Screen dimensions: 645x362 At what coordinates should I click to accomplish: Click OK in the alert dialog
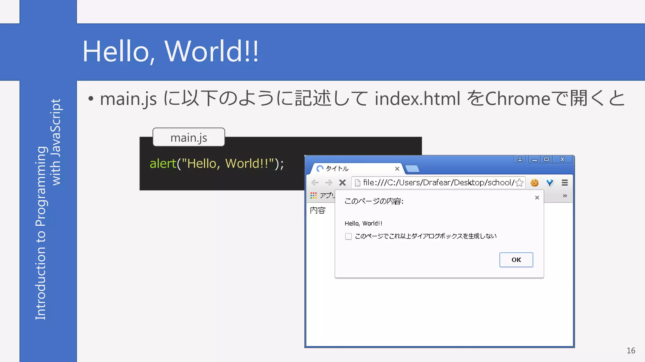click(516, 260)
